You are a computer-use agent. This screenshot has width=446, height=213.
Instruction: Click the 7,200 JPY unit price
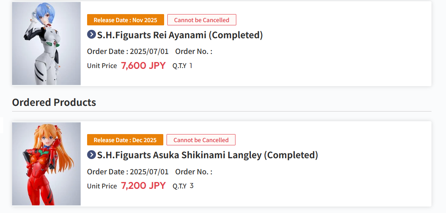(x=143, y=186)
